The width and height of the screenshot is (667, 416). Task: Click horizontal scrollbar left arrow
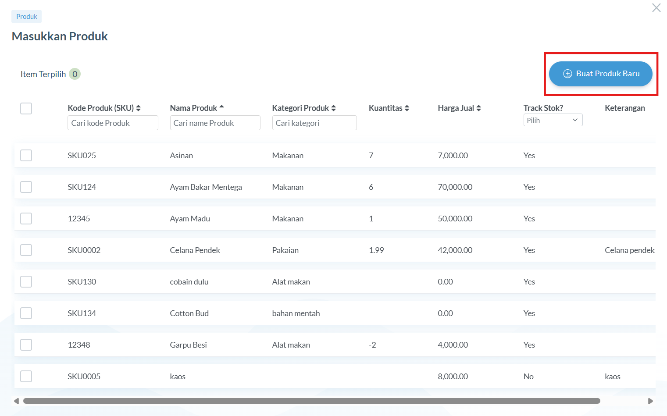point(16,401)
